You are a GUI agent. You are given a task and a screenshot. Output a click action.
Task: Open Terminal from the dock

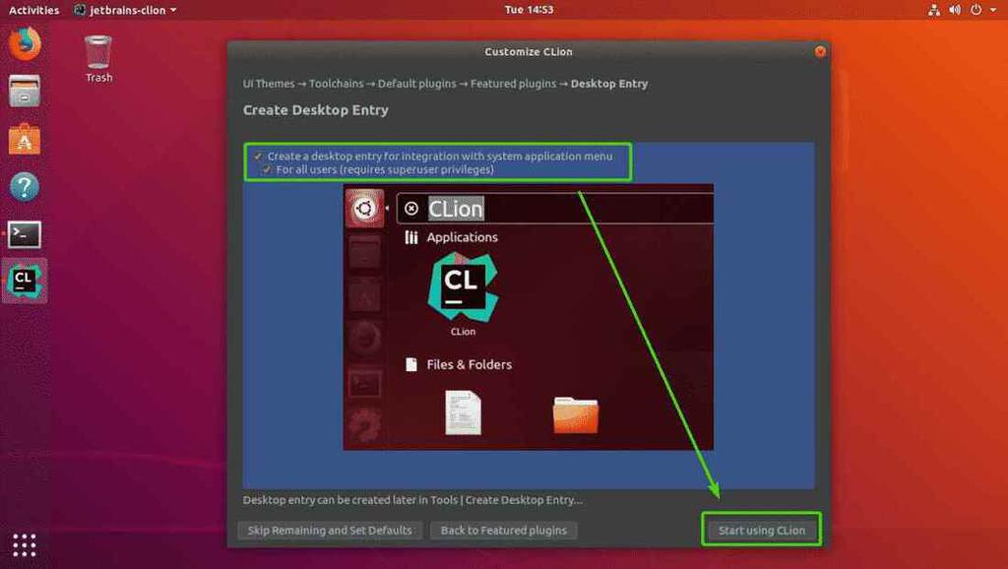click(x=25, y=234)
